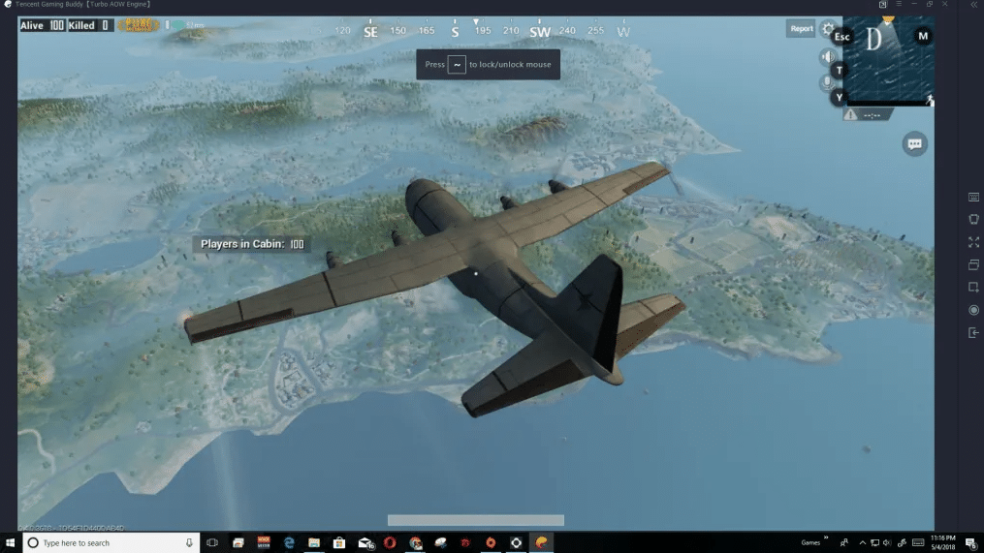Click the rotate screen icon in sidebar

(973, 219)
